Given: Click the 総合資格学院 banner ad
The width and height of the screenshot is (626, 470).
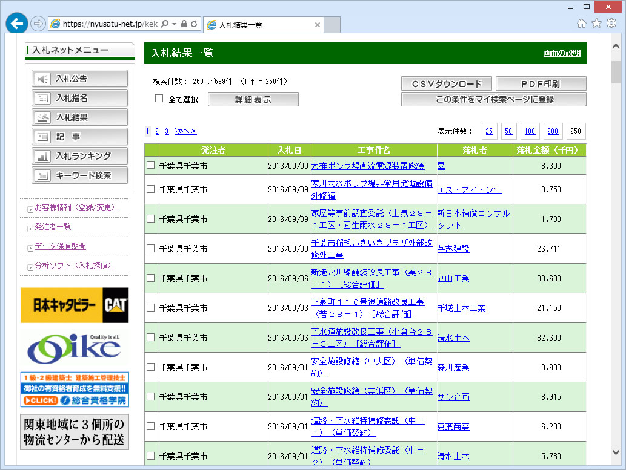Looking at the screenshot, I should point(75,390).
